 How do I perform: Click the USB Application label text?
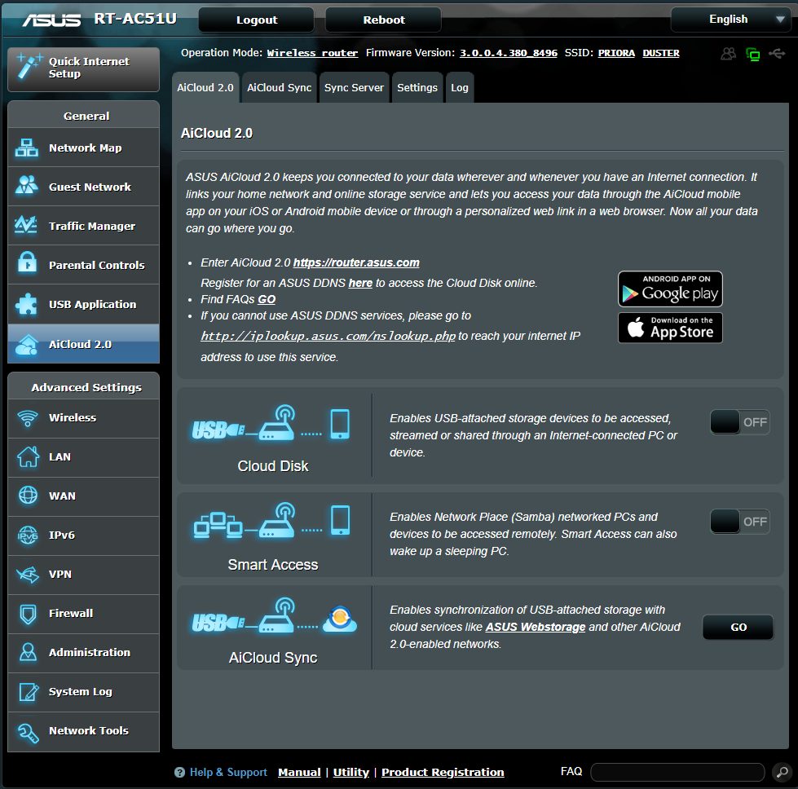93,304
